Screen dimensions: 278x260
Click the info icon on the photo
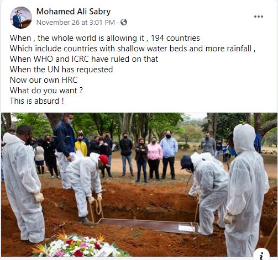tap(261, 254)
